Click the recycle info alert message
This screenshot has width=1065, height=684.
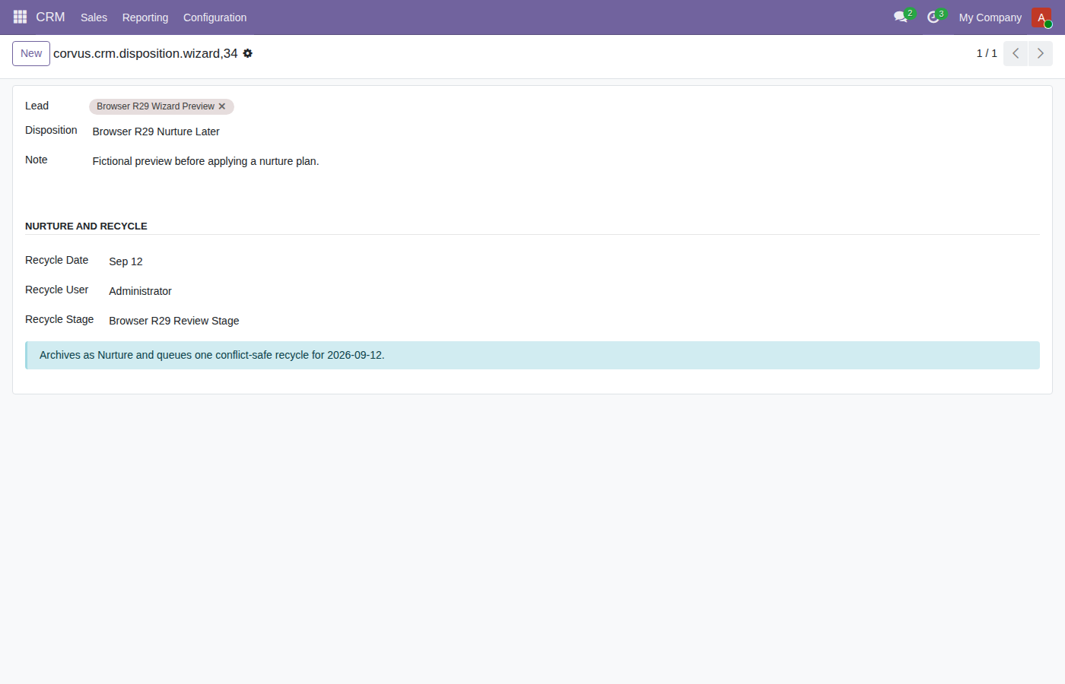tap(532, 355)
